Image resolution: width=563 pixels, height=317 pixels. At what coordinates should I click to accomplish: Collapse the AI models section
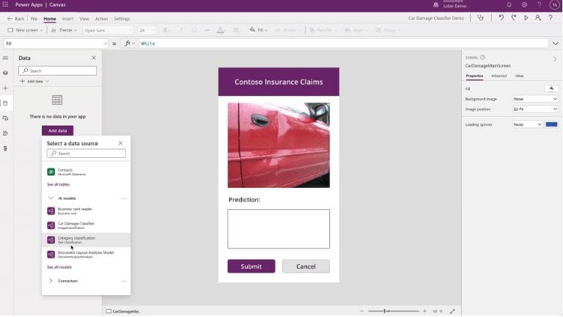tap(51, 198)
